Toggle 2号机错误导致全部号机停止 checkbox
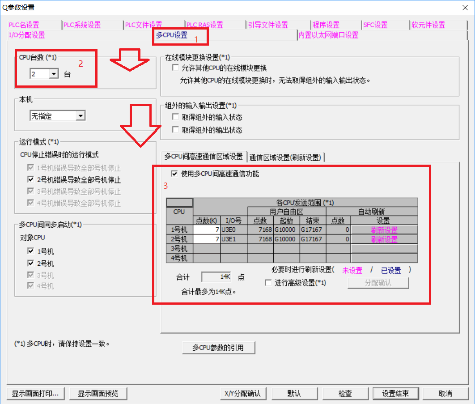The width and height of the screenshot is (475, 404). point(30,180)
